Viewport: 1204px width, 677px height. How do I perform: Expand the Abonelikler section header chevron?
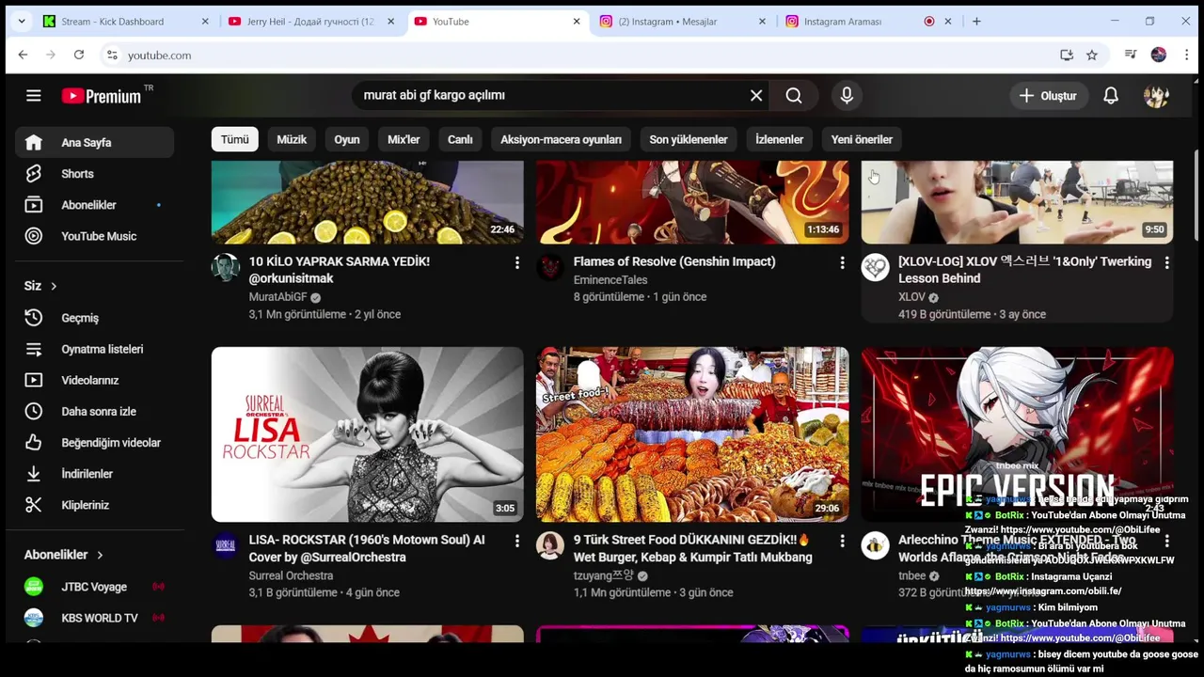click(x=100, y=555)
